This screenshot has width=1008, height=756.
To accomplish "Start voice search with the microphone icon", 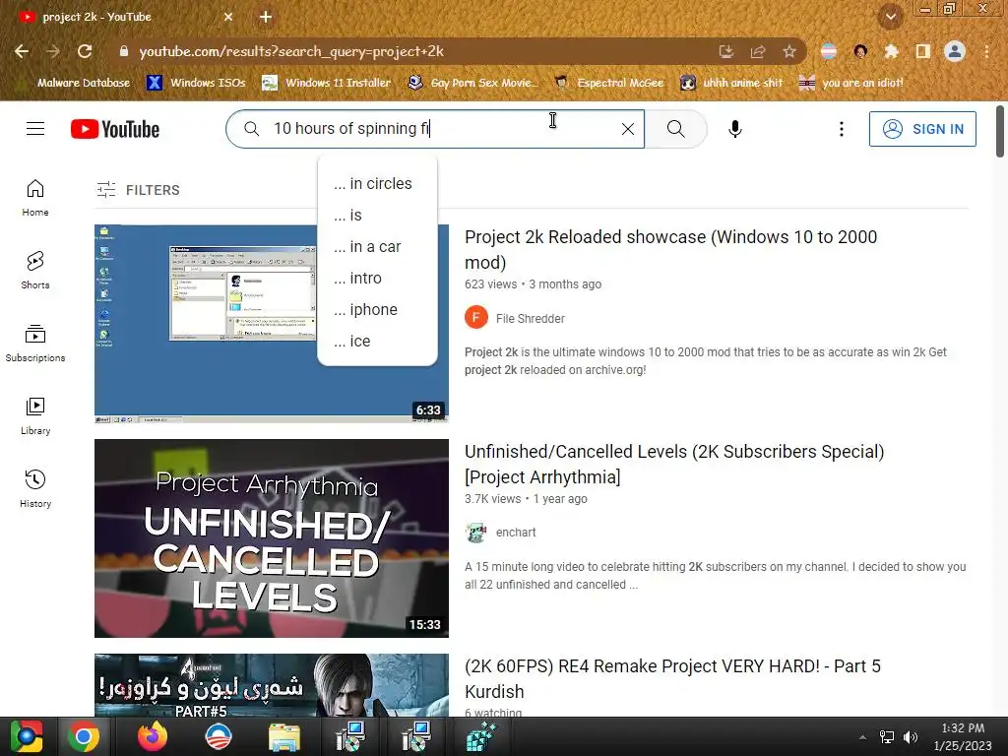I will click(735, 129).
